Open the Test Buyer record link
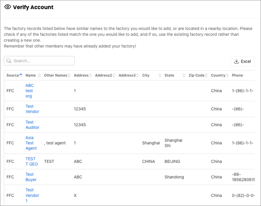The width and height of the screenshot is (261, 206). point(31,177)
